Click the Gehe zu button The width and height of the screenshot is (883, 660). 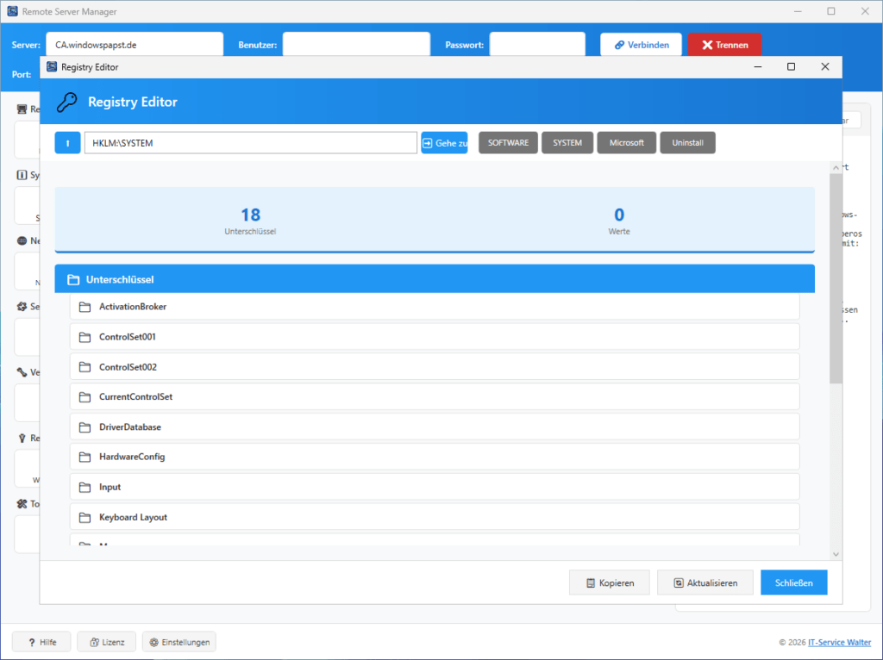(x=445, y=142)
